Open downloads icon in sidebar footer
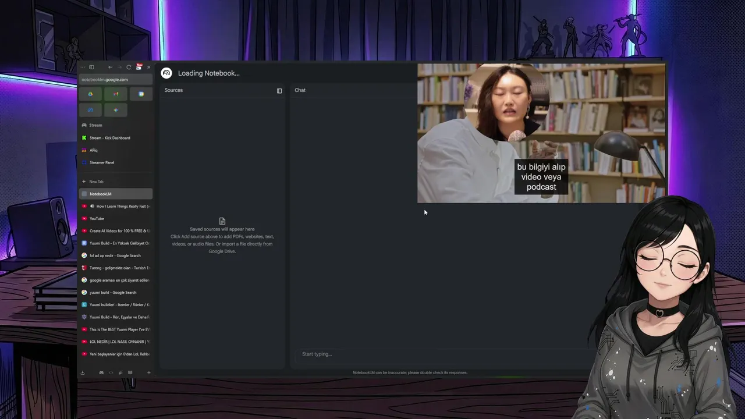The height and width of the screenshot is (419, 745). tap(83, 372)
